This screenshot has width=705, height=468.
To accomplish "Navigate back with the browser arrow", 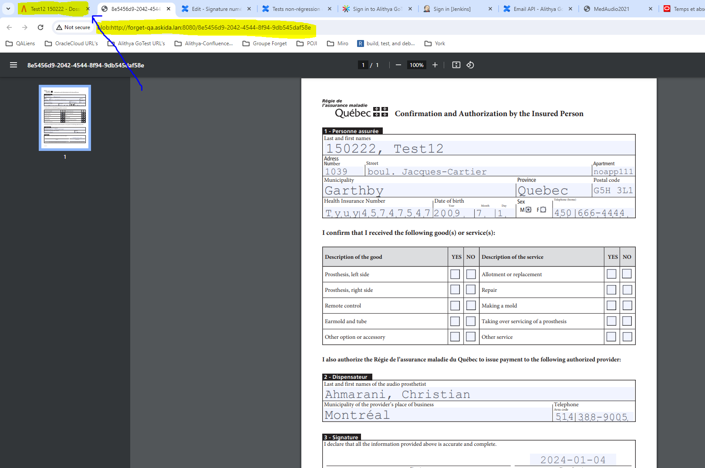I will (x=9, y=27).
